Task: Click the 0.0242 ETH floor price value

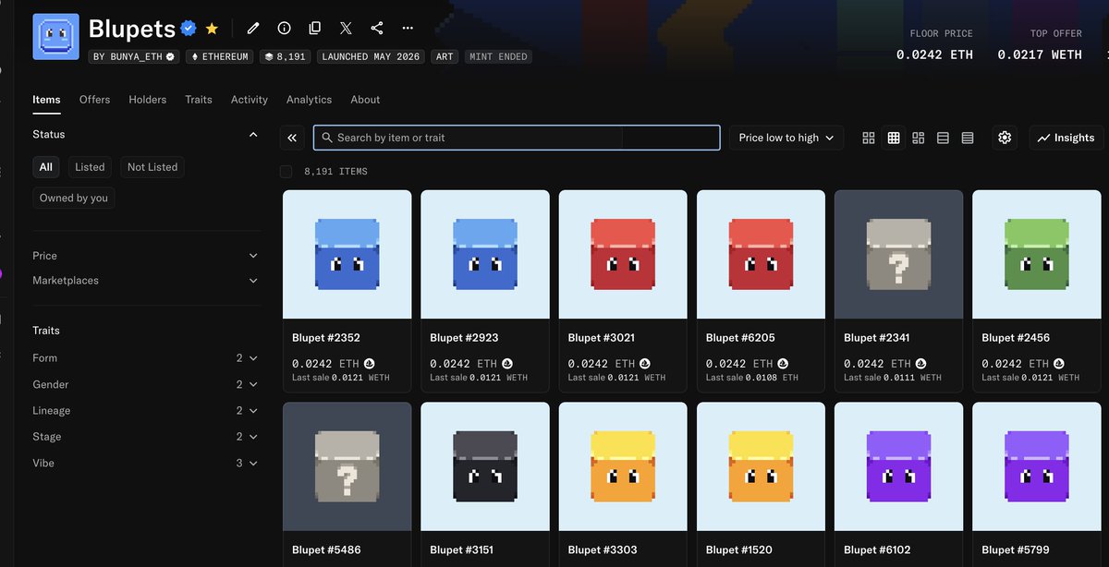Action: tap(934, 54)
